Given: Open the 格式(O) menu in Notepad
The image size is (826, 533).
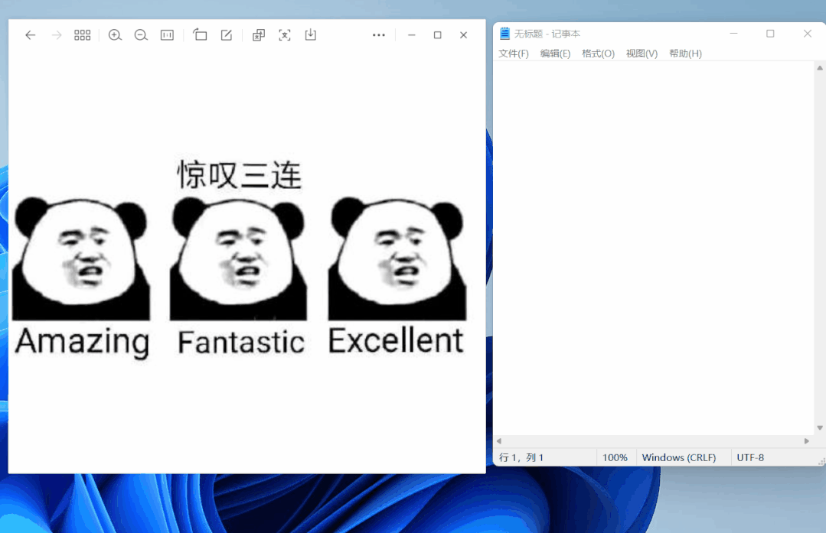Looking at the screenshot, I should pos(598,54).
